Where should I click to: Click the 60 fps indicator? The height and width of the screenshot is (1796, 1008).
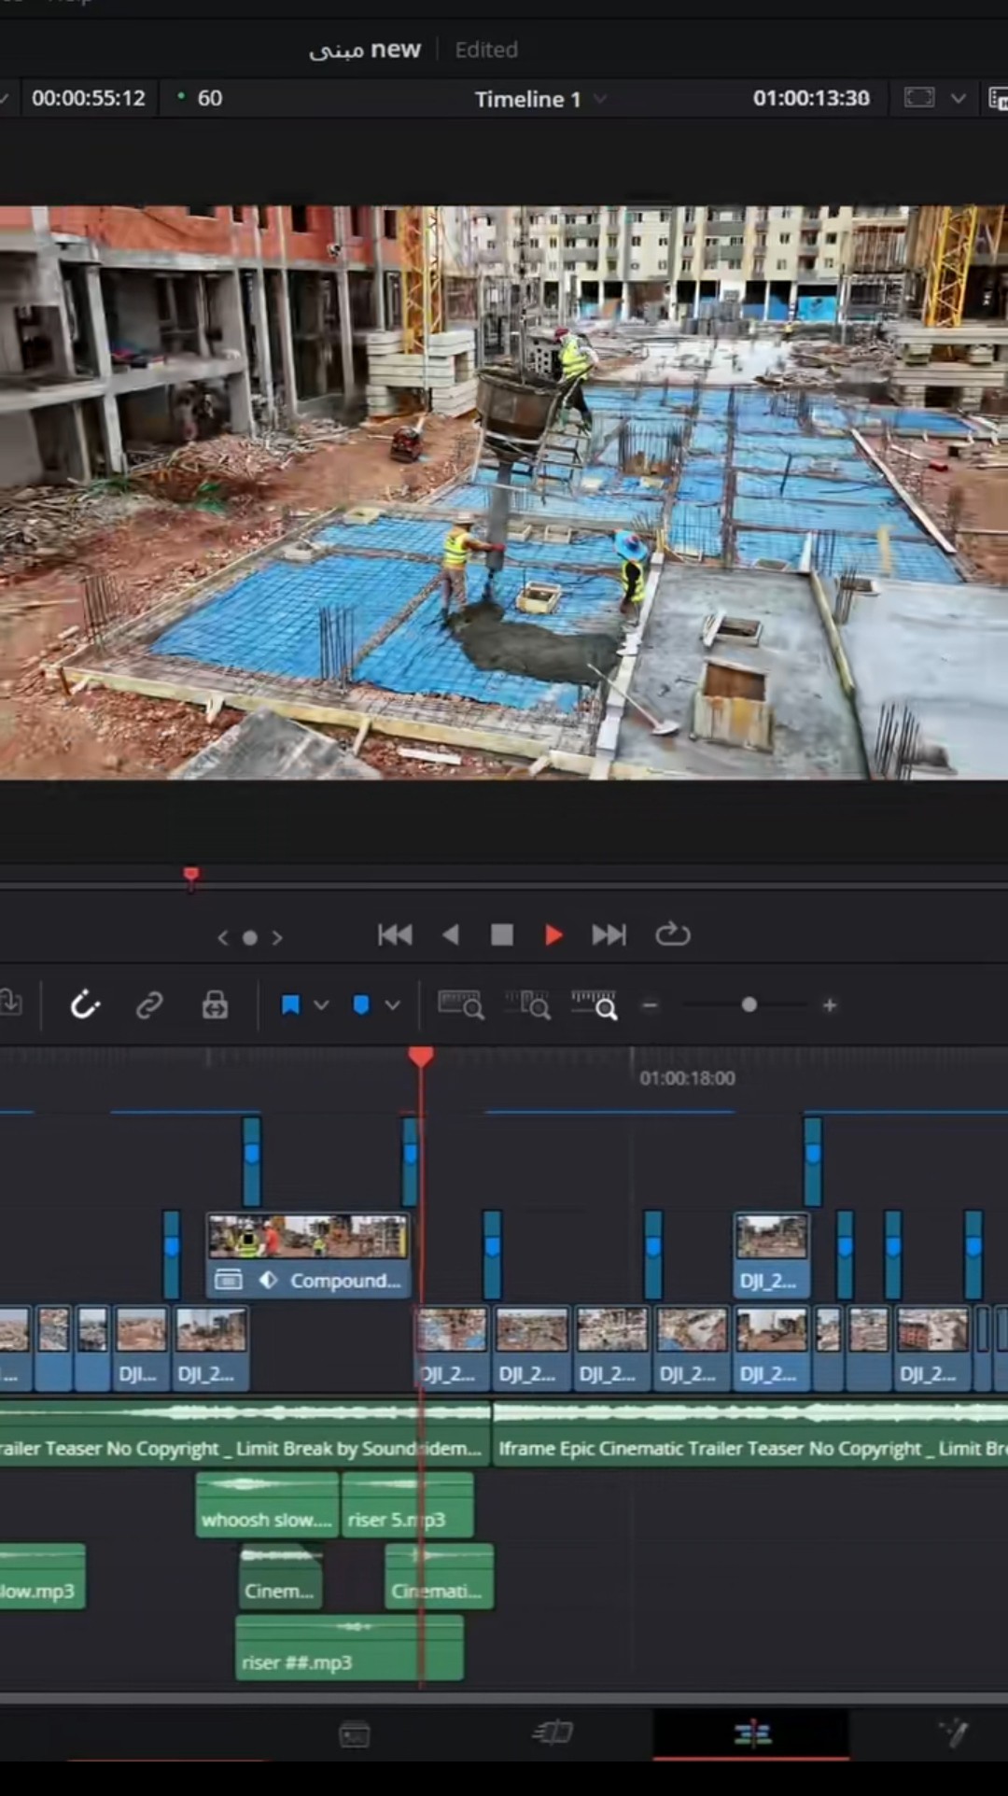tap(209, 98)
